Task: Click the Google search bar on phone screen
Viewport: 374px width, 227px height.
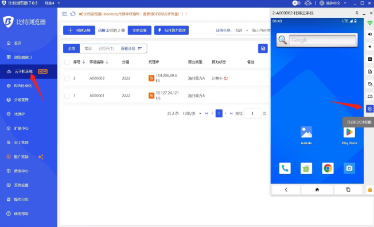Action: click(317, 40)
